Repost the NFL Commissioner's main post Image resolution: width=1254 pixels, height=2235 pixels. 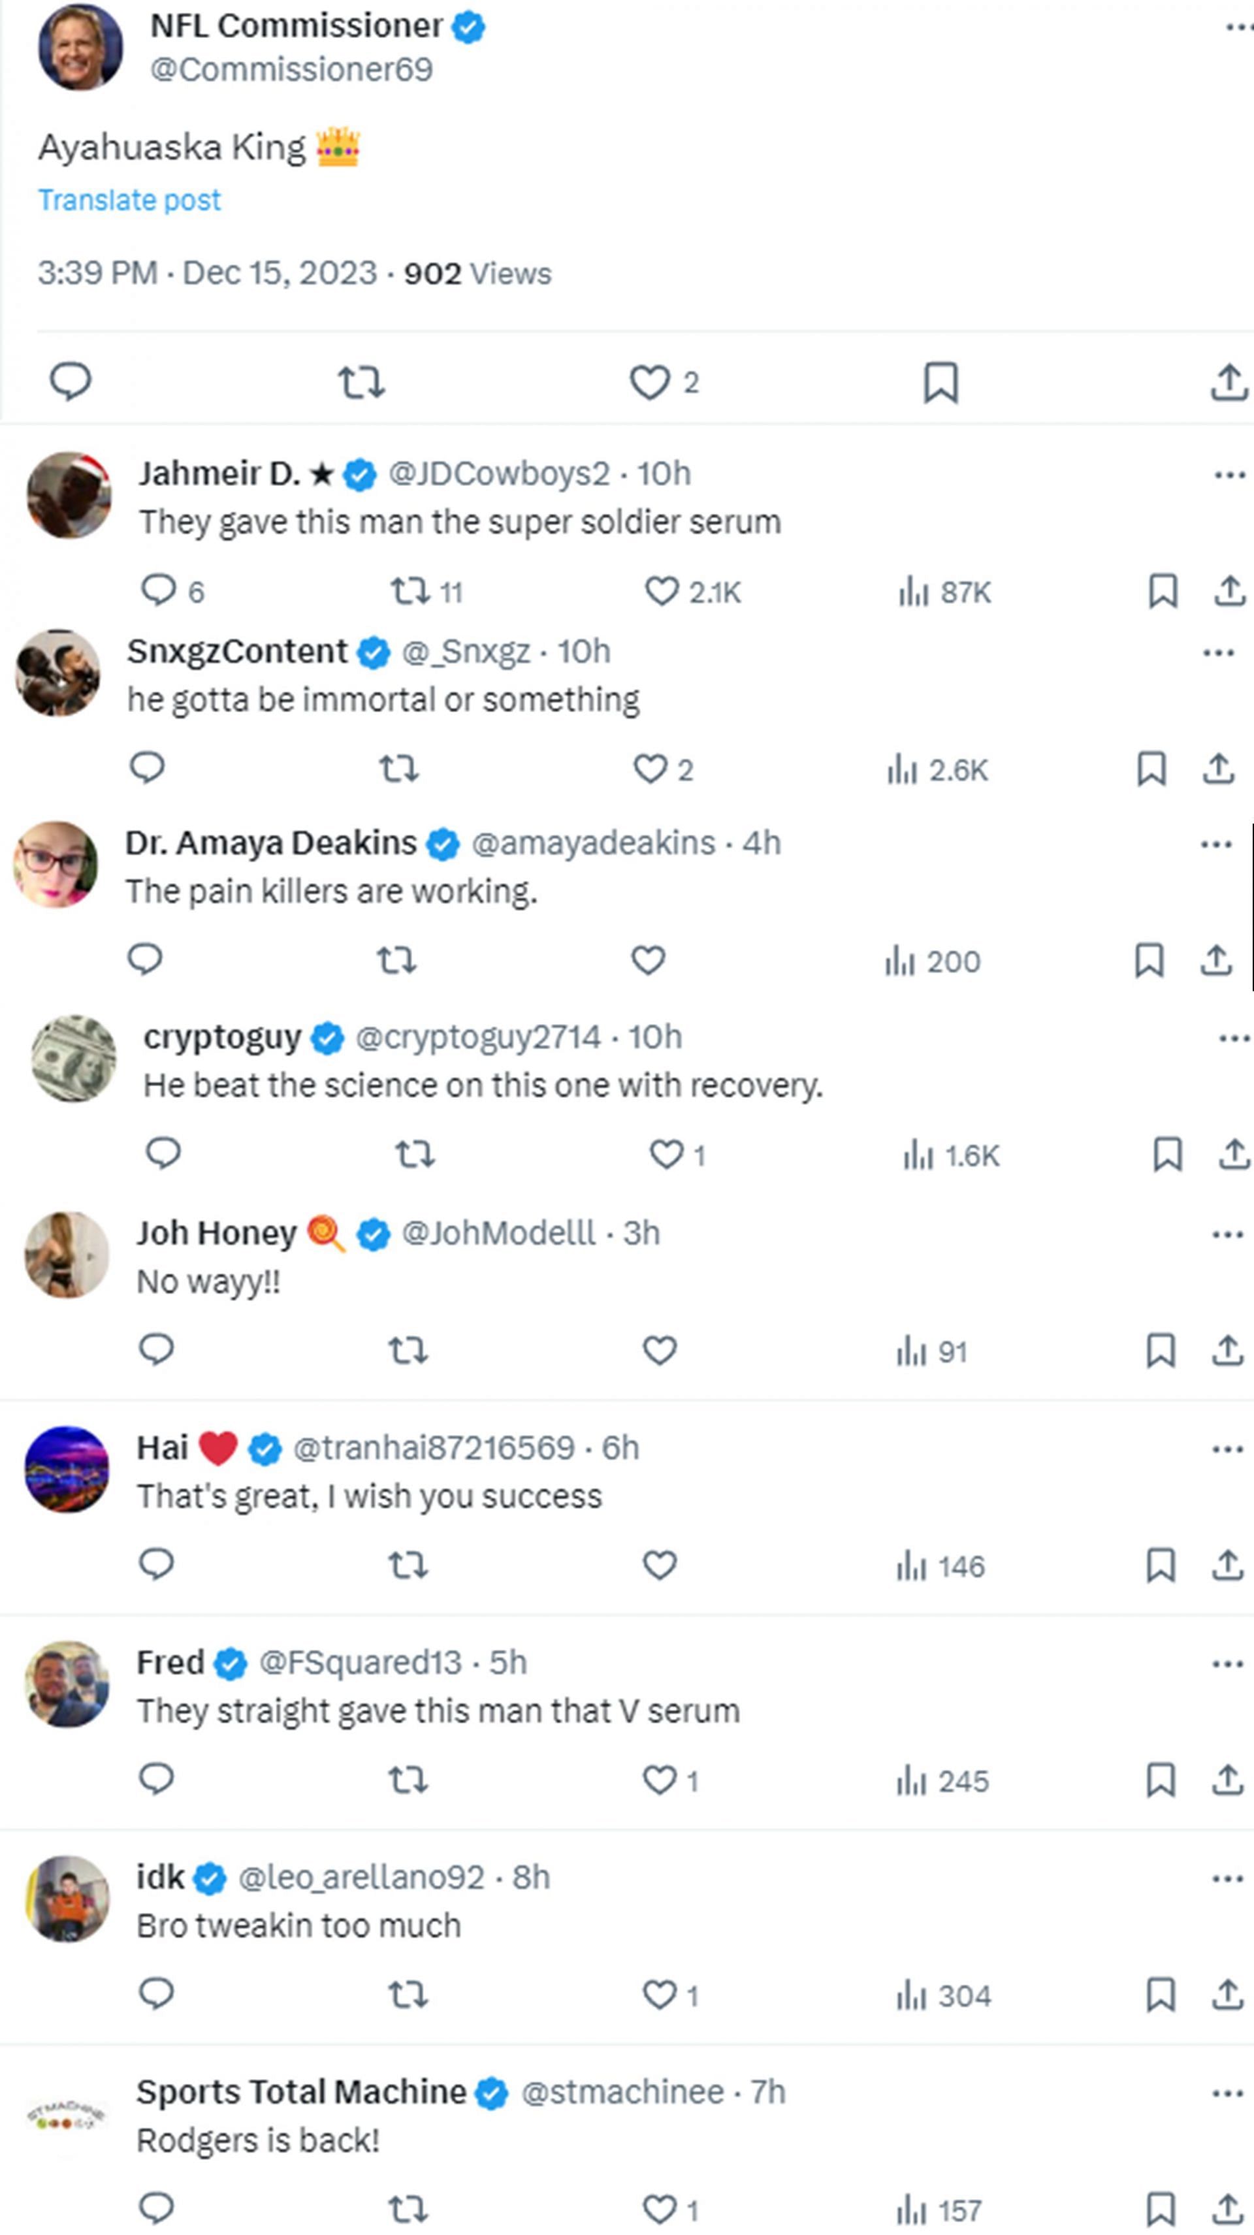[361, 382]
